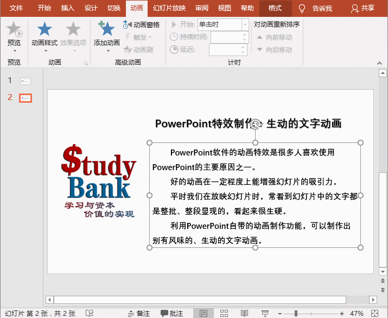388x318 pixels.
Task: Click the vertical scrollbar up arrow
Action: point(383,73)
